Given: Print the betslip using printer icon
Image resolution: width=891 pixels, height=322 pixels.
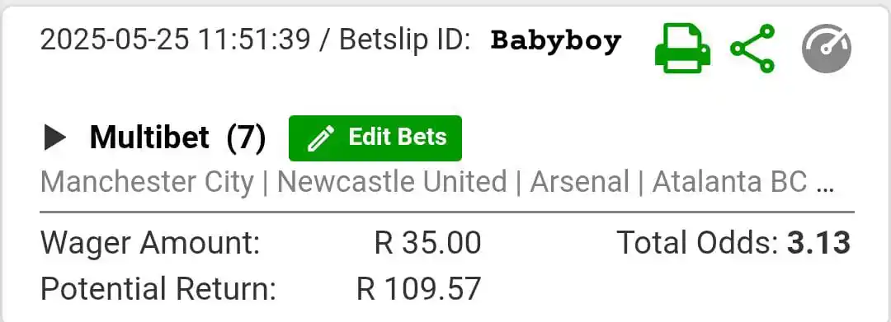Looking at the screenshot, I should point(682,49).
